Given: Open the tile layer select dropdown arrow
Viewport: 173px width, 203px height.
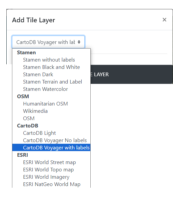Looking at the screenshot, I should click(x=79, y=42).
